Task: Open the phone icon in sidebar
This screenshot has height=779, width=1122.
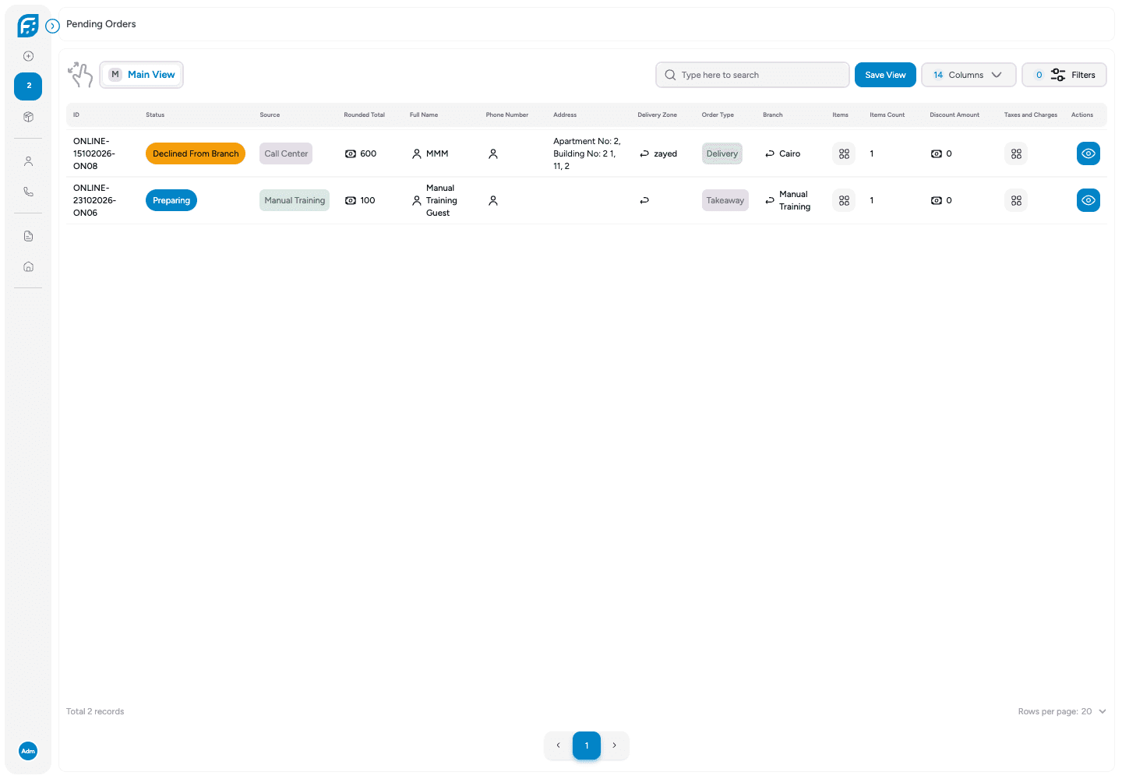Action: (28, 192)
